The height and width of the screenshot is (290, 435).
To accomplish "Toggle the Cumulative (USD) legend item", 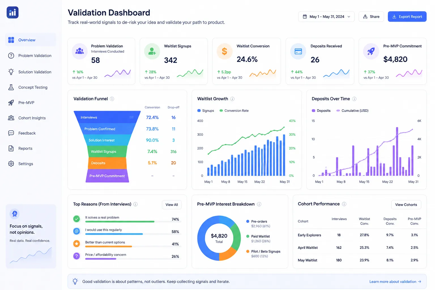I will coord(352,111).
